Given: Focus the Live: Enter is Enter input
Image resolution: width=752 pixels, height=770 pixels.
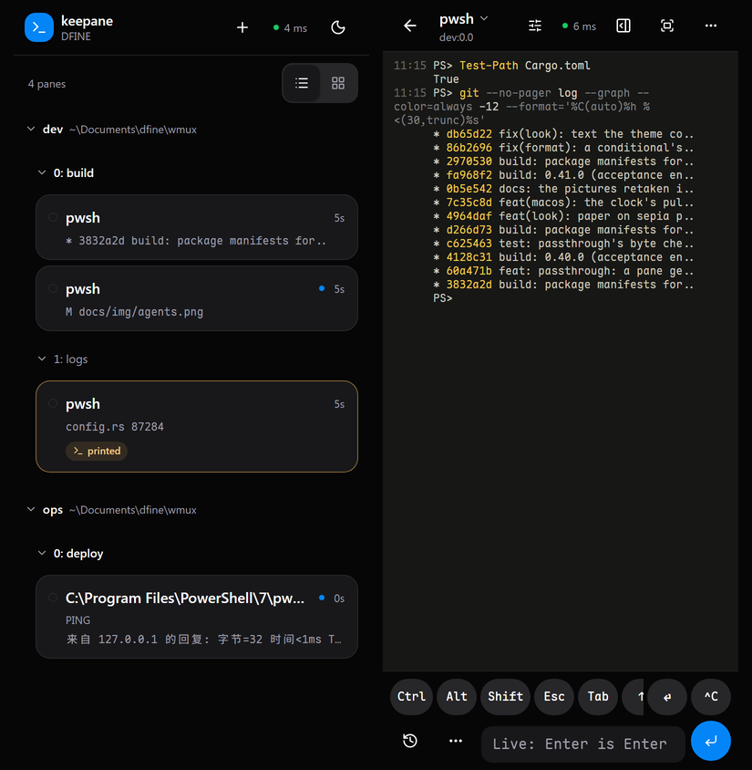Looking at the screenshot, I should 582,744.
